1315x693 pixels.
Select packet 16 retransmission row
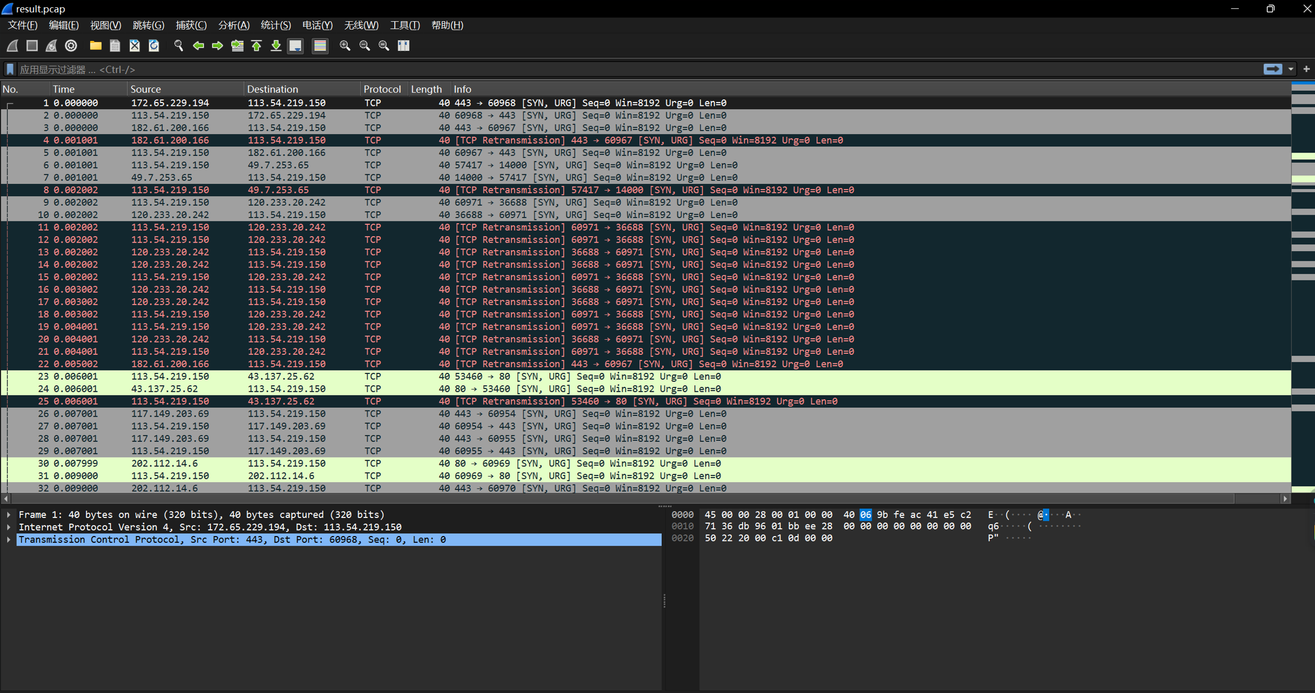(x=646, y=289)
